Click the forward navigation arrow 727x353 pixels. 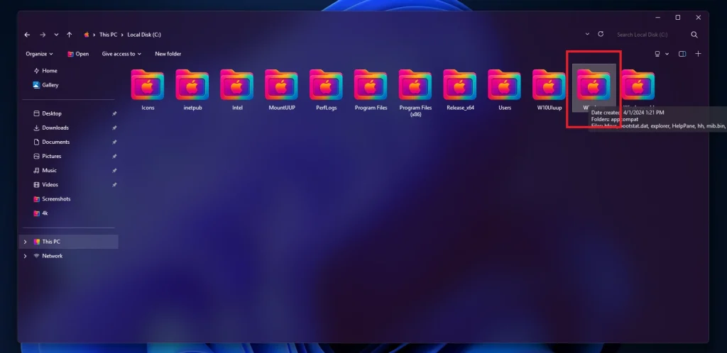pyautogui.click(x=43, y=35)
